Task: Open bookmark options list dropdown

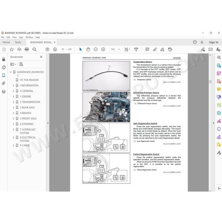Action: click(x=13, y=64)
